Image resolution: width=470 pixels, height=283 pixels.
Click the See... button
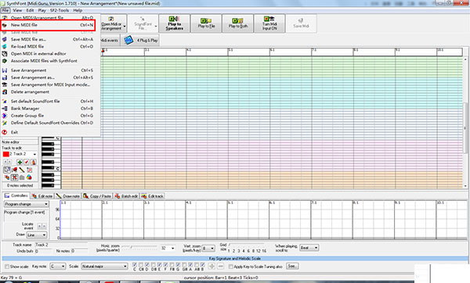click(x=292, y=266)
